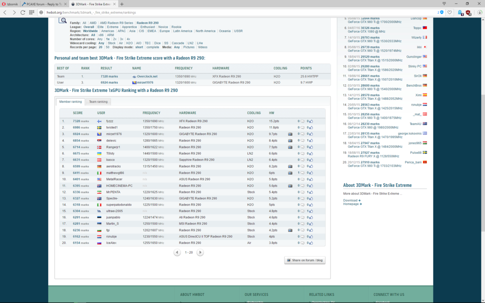
Task: Go back to the previous page
Action: 5,12
